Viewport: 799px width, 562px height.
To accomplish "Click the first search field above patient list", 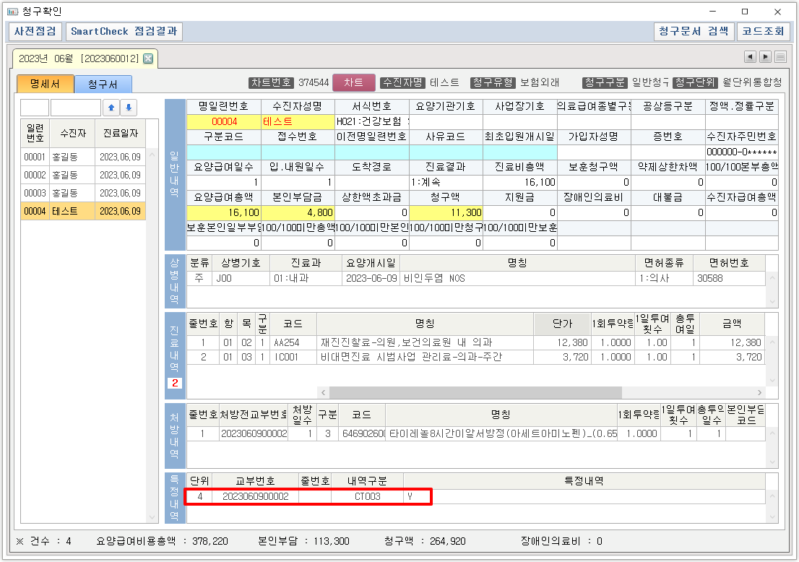I will pos(35,108).
